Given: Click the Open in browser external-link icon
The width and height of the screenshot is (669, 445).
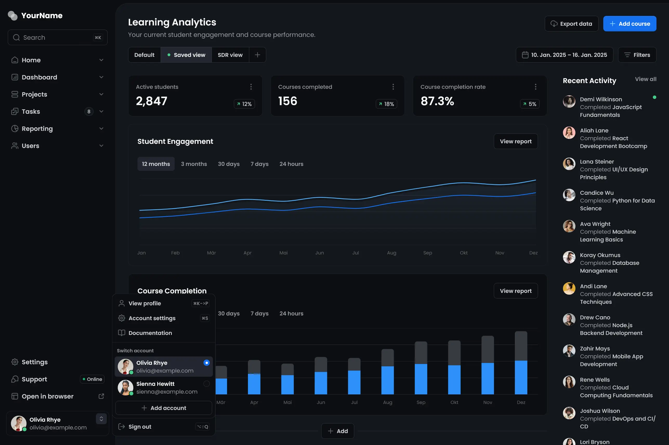Looking at the screenshot, I should click(101, 396).
